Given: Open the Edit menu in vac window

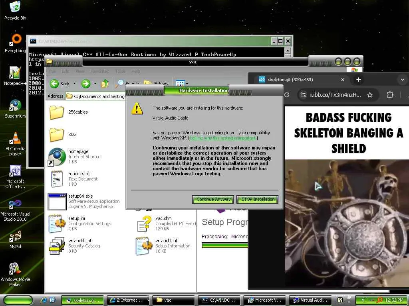Looking at the screenshot, I should [66, 71].
